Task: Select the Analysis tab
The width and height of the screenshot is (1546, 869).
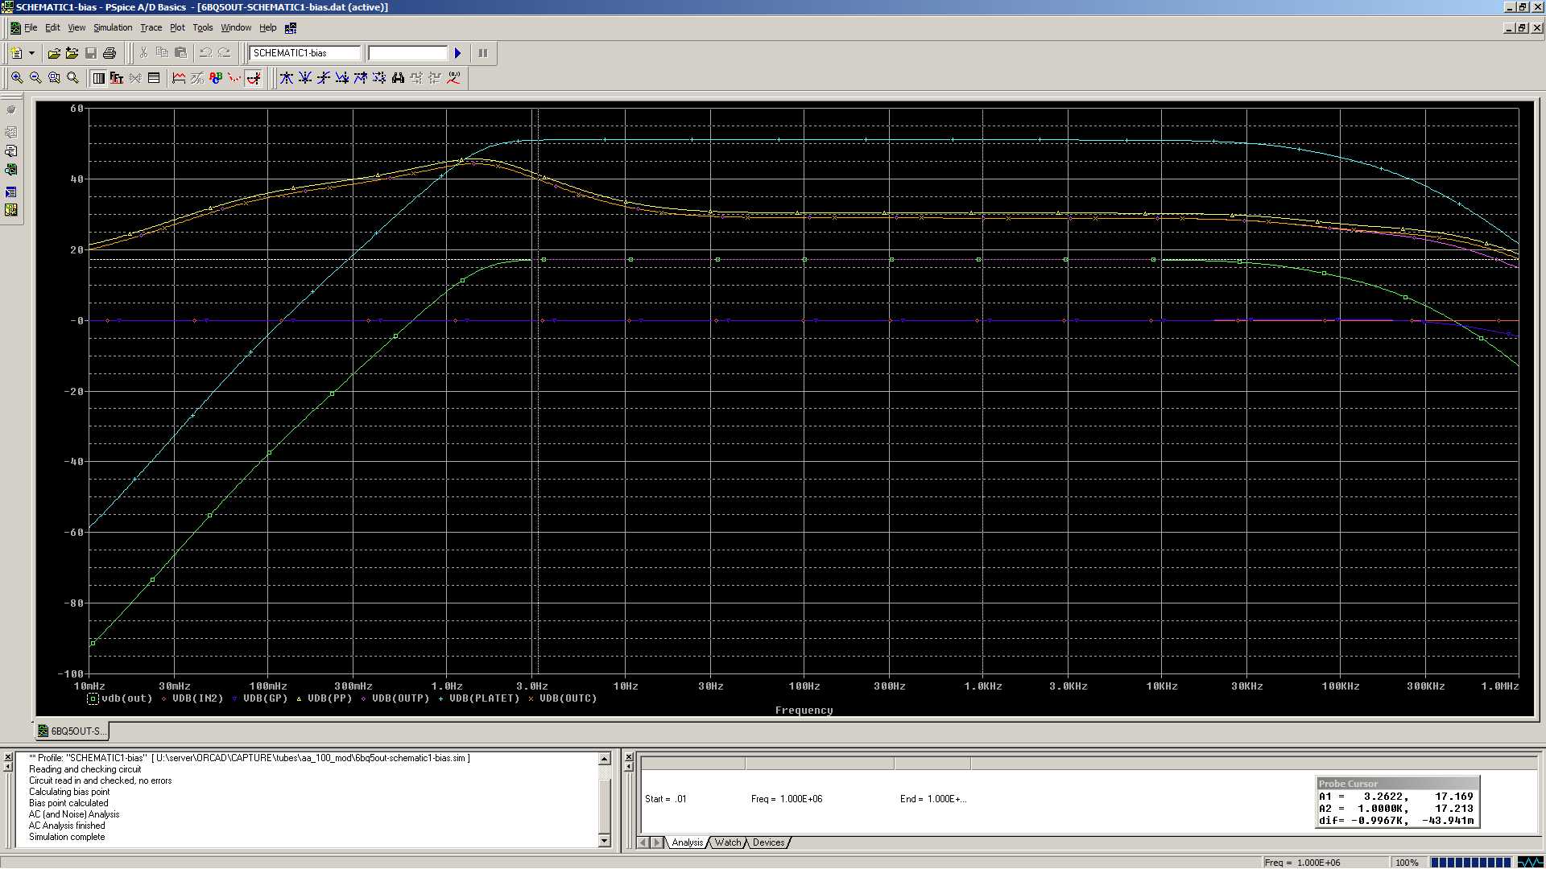Action: 688,842
